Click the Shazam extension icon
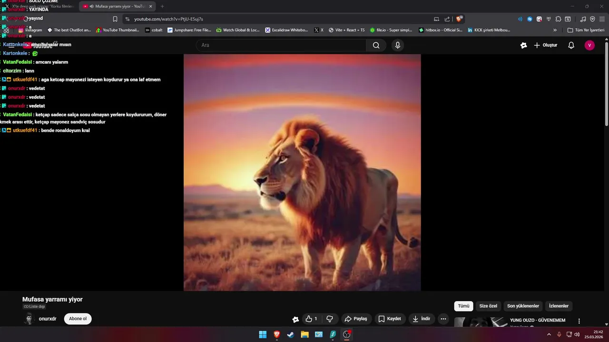The image size is (609, 342). click(530, 19)
